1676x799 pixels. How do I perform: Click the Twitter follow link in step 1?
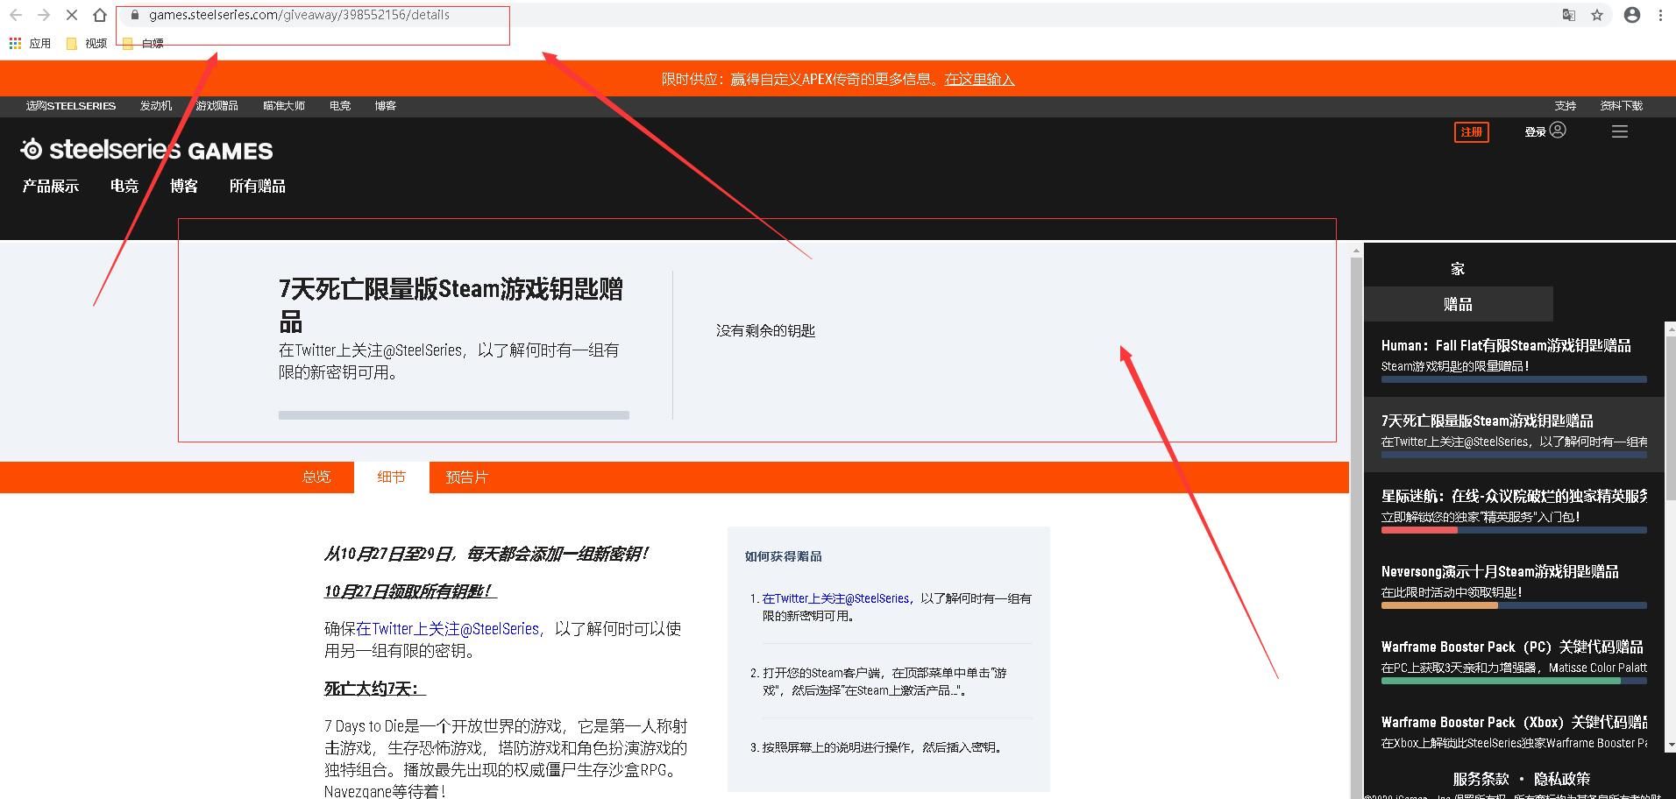[x=835, y=598]
